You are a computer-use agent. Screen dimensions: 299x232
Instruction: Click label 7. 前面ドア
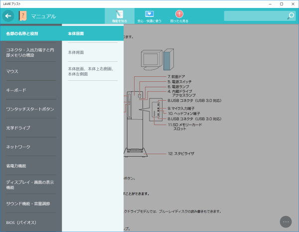tap(176, 76)
